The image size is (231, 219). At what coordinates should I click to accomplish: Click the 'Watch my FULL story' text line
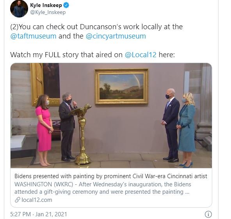coord(92,55)
